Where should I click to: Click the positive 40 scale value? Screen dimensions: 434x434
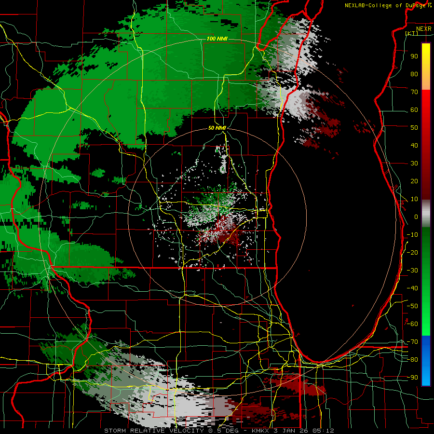[x=414, y=145]
